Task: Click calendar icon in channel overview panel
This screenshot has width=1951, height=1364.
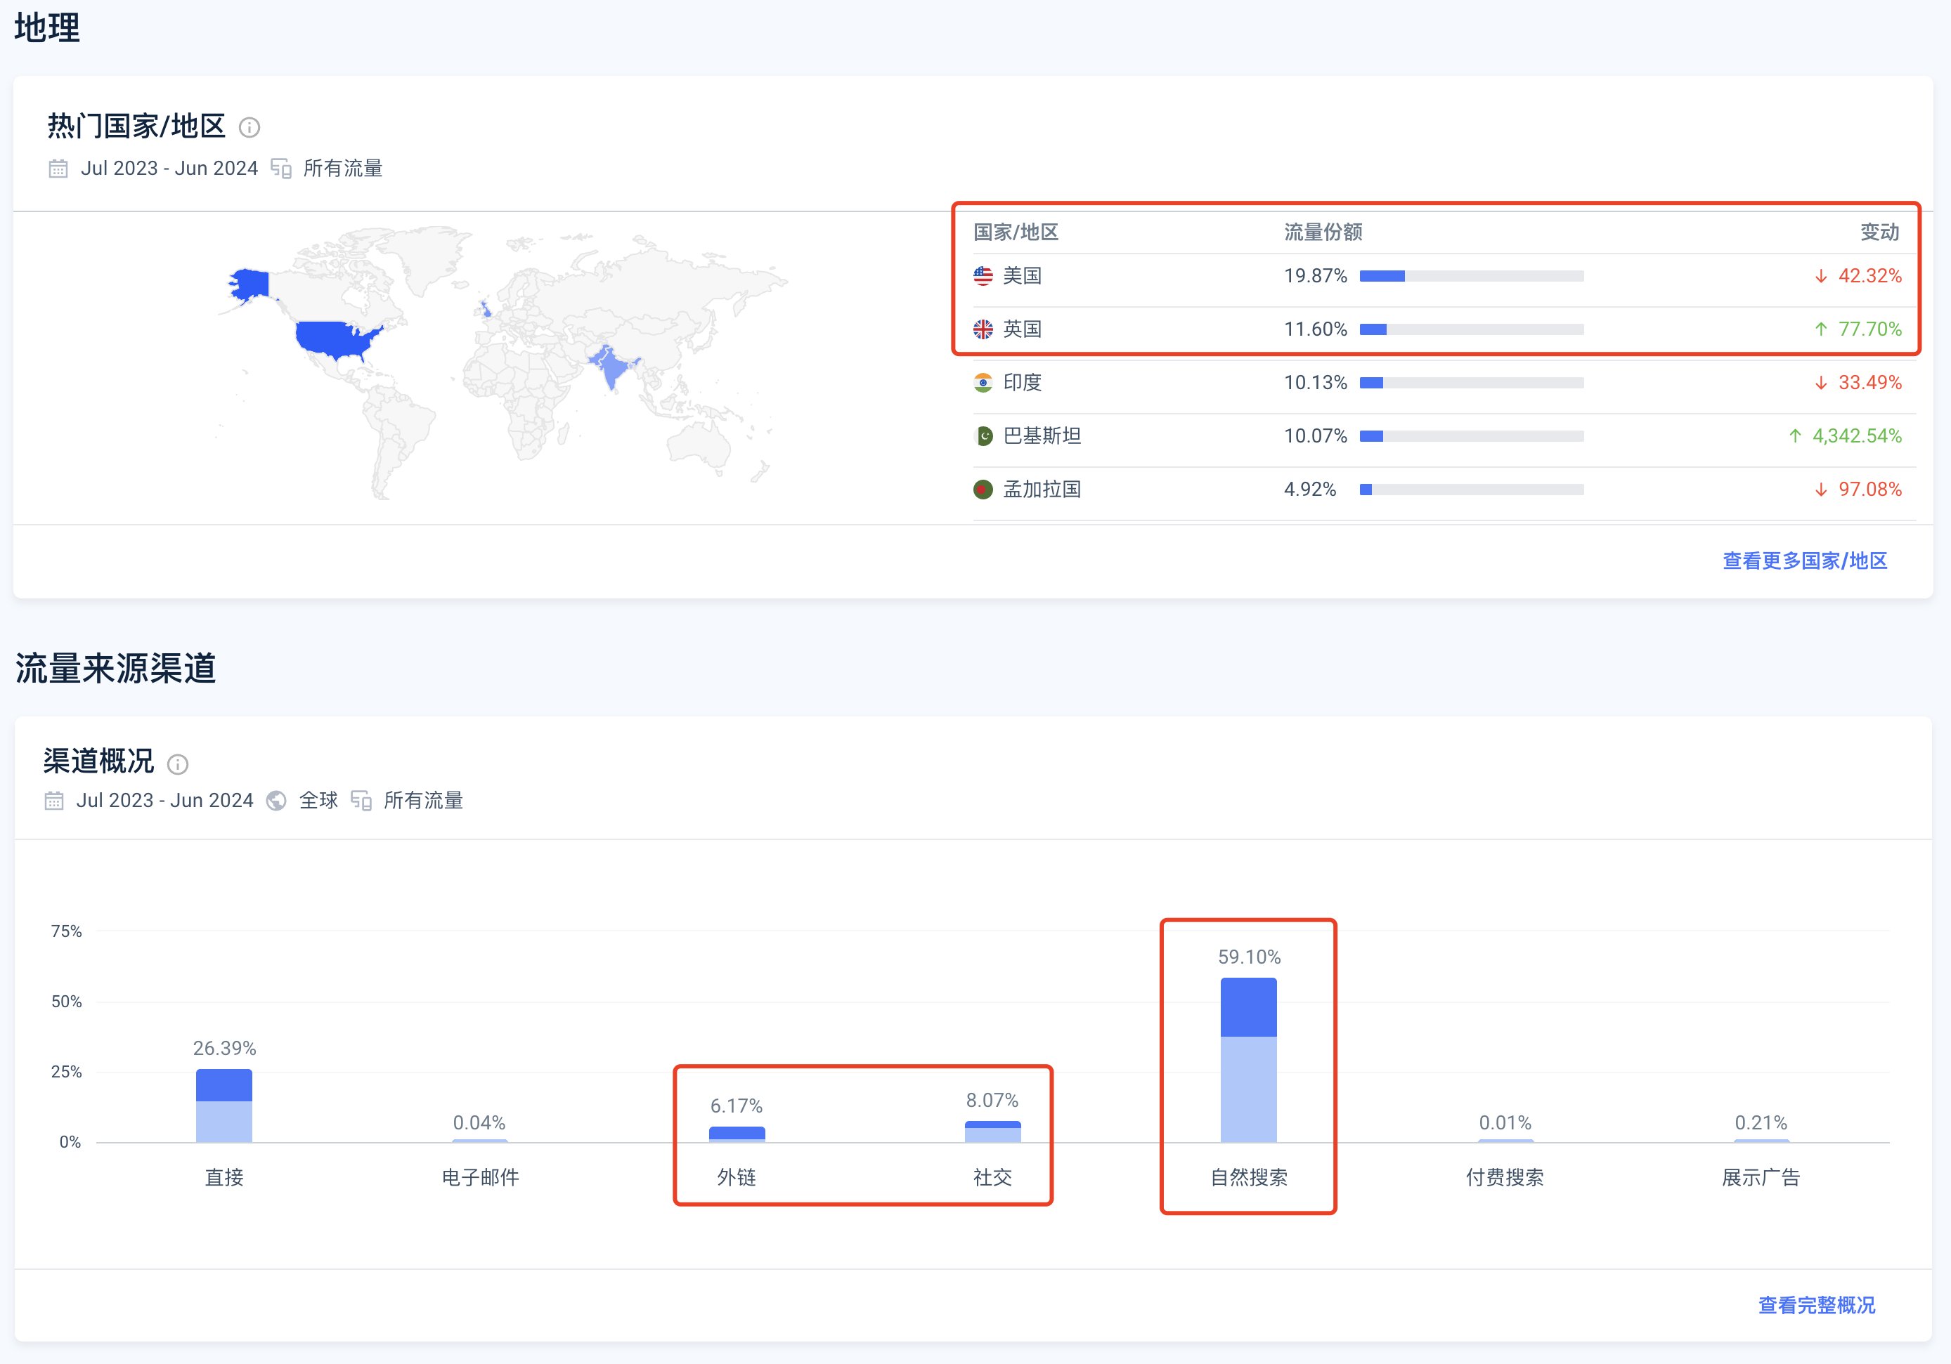Action: (x=53, y=800)
